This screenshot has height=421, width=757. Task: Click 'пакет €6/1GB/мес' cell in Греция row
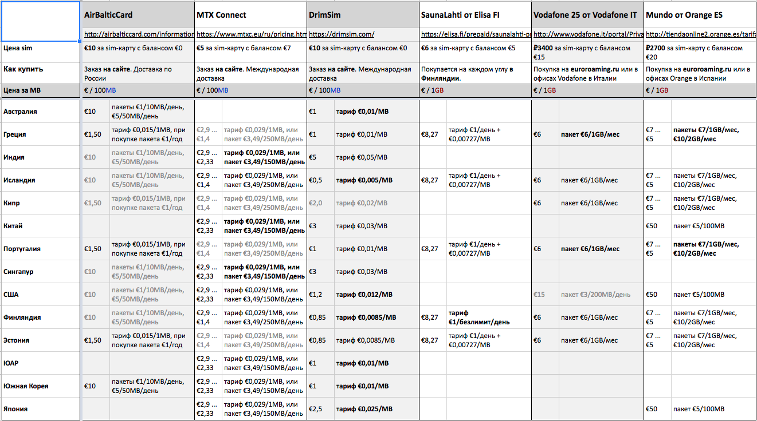tap(602, 134)
